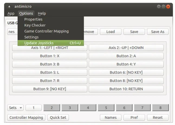Click the Remove profile button
This screenshot has height=125, width=175.
91,32
